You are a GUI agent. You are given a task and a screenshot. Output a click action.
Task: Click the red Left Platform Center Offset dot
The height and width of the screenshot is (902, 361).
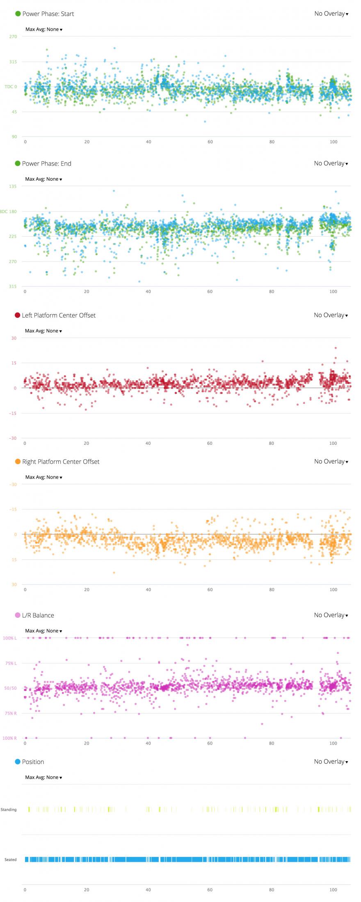tap(17, 315)
